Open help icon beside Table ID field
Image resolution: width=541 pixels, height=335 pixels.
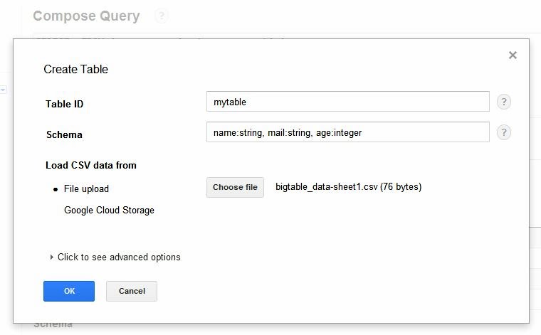(x=503, y=102)
